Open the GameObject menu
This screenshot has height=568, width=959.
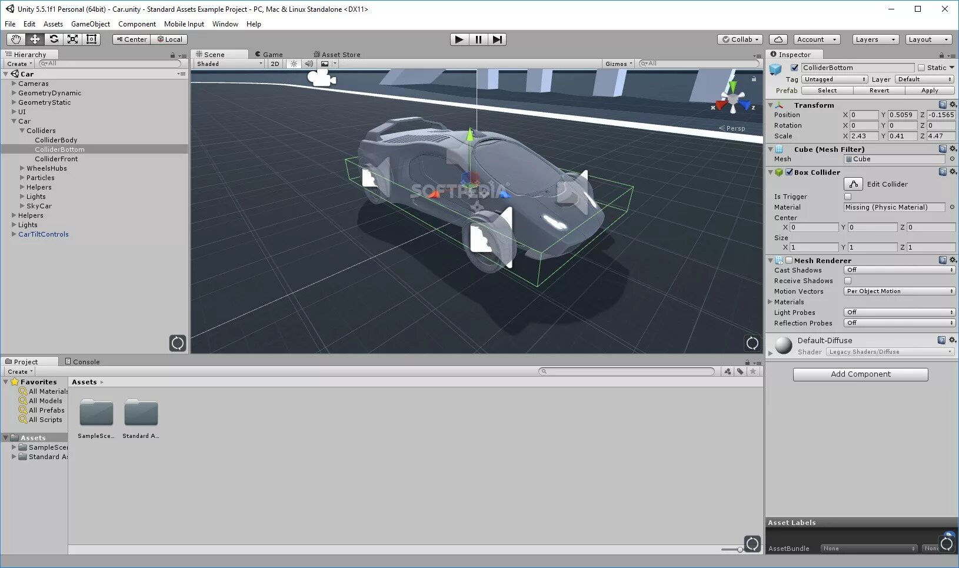pos(91,24)
